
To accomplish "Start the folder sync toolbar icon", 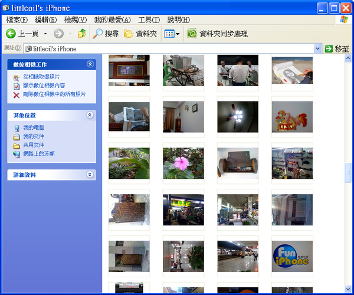I will pos(192,34).
